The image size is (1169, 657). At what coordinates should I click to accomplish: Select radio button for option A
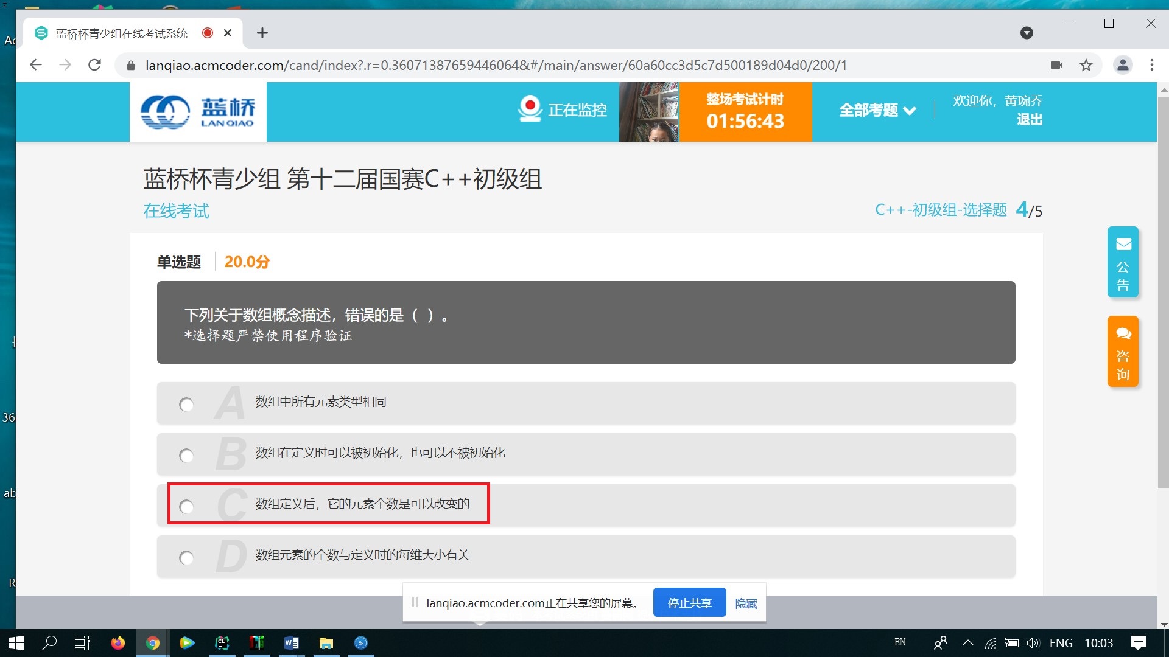pos(186,405)
